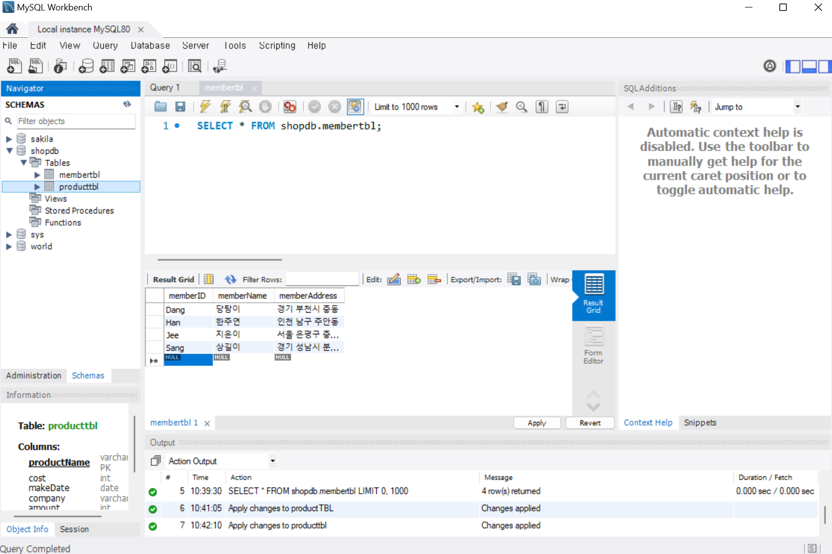
Task: Open an SQL script file from main toolbar
Action: click(36, 66)
